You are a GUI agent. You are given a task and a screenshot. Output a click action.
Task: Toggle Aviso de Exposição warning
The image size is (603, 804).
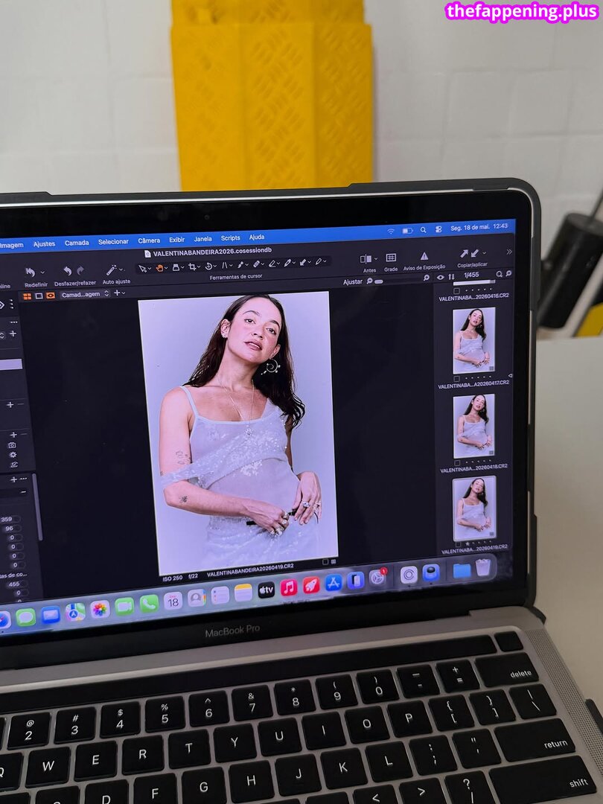tap(424, 256)
